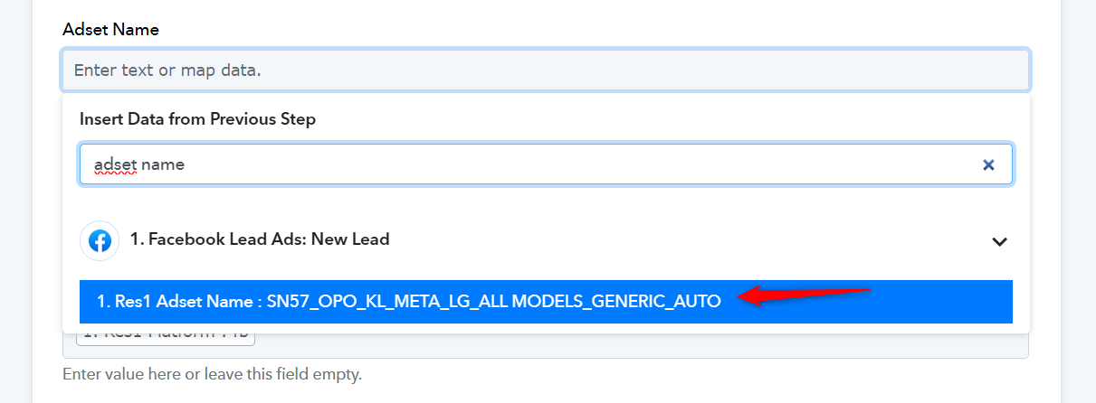The height and width of the screenshot is (403, 1096).
Task: Choose the SN57_OPO_KL_META_LG_ALL MODELS_GENERIC_AUTO value
Action: pos(494,302)
